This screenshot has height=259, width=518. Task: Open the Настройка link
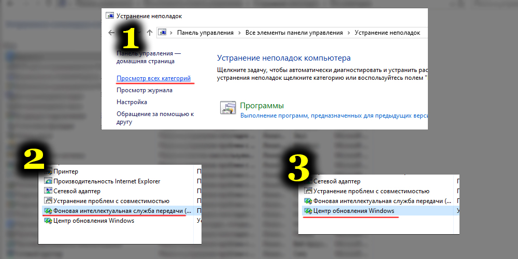pos(132,102)
